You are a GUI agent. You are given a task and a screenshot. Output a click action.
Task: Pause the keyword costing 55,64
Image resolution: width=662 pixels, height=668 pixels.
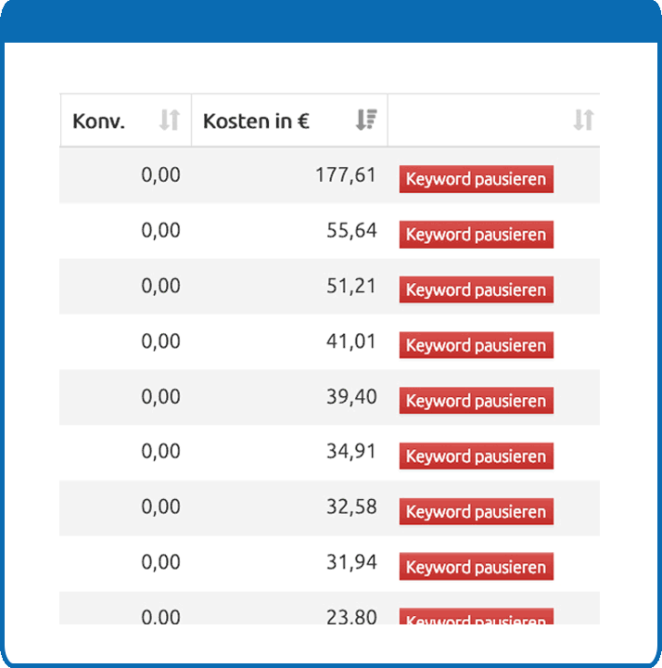pyautogui.click(x=477, y=235)
